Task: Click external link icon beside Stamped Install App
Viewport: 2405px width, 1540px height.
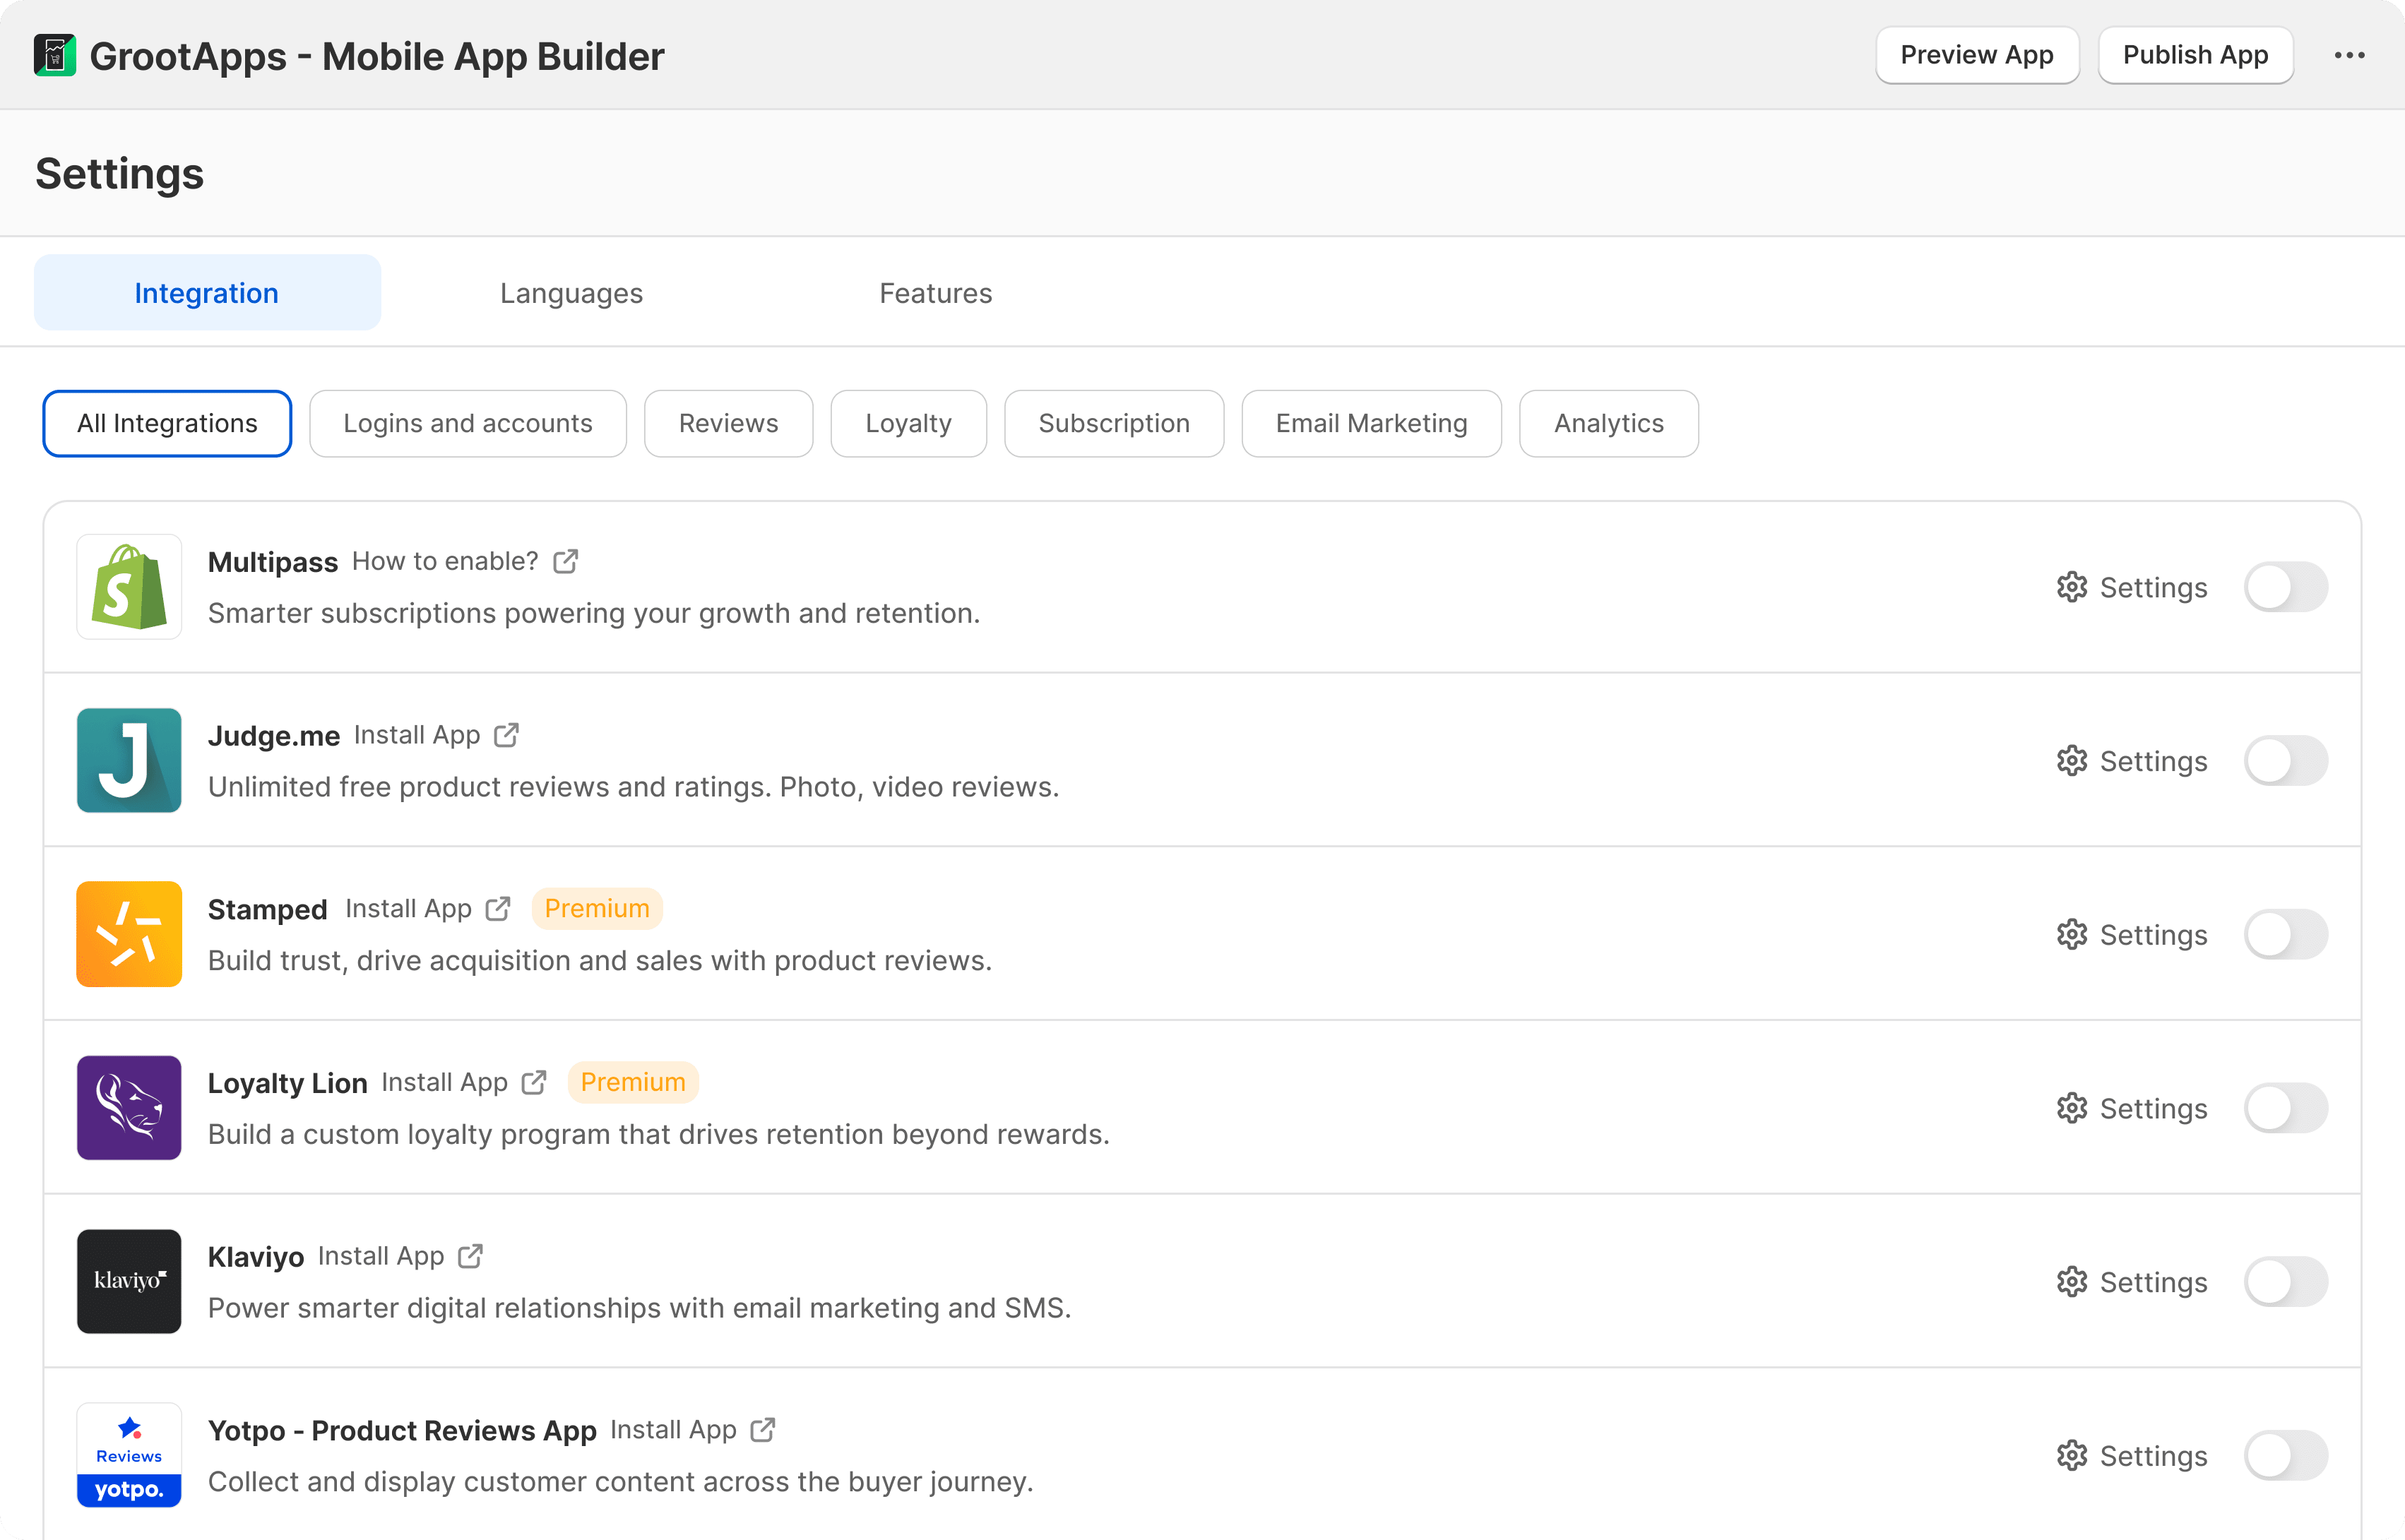Action: (x=498, y=909)
